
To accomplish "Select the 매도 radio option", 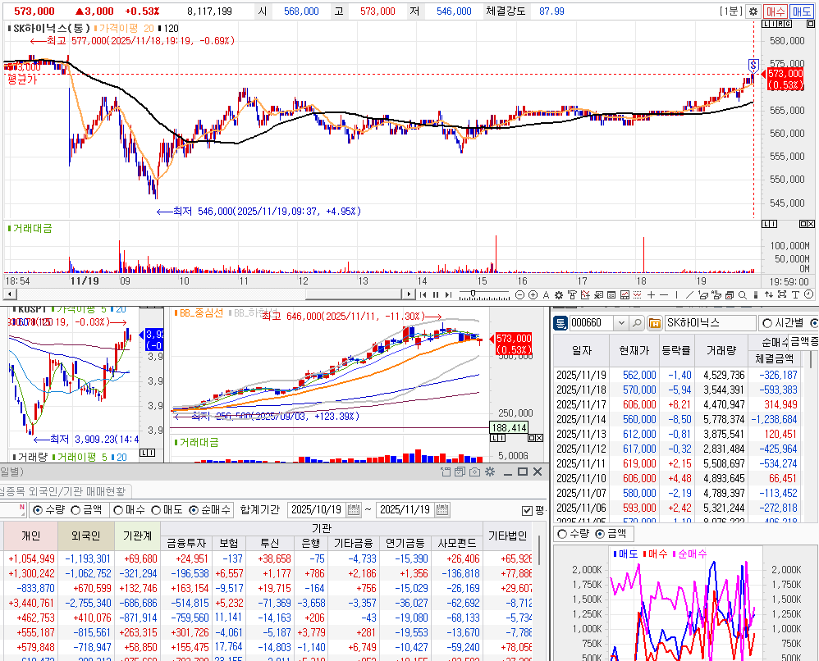I will tap(167, 510).
